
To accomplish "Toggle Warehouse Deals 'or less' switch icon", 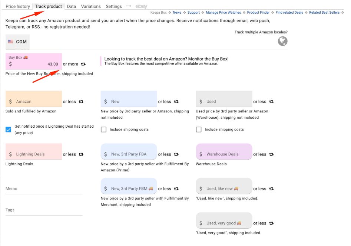I will pyautogui.click(x=271, y=154).
